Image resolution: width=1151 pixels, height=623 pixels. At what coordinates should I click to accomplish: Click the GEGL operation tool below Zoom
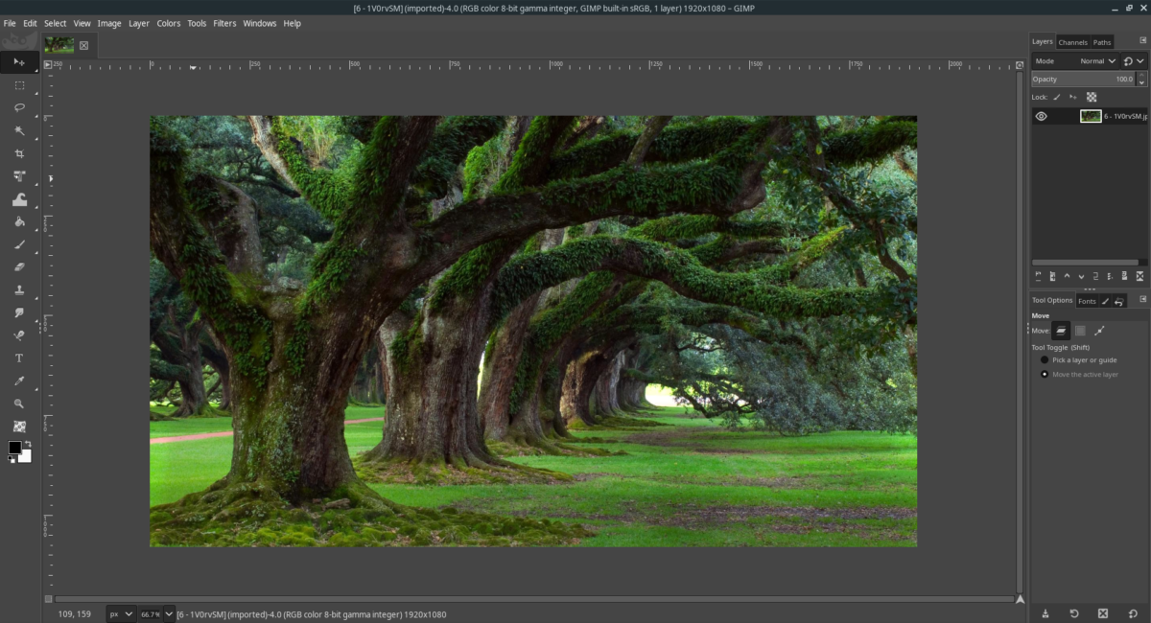pyautogui.click(x=19, y=427)
